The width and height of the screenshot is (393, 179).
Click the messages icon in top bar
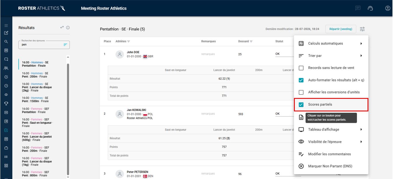click(x=358, y=8)
